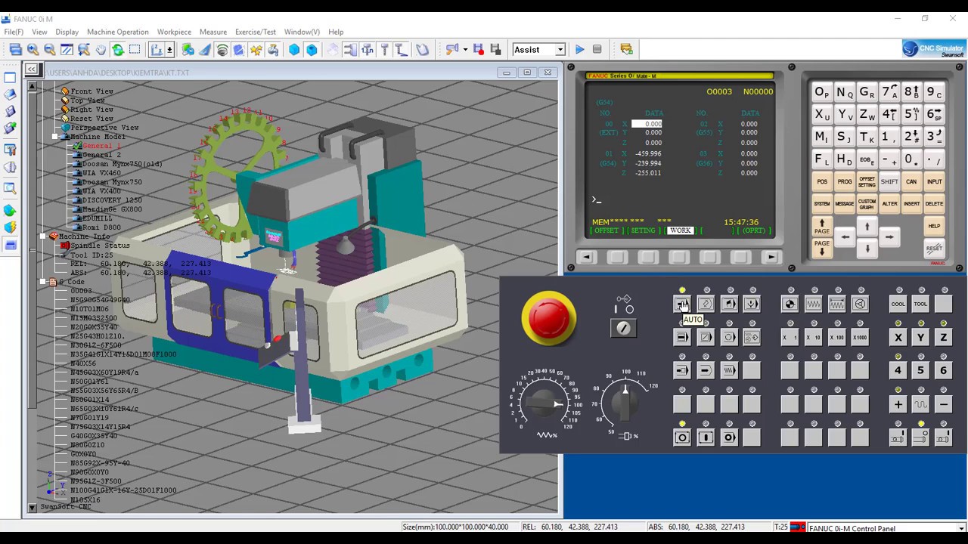Image resolution: width=968 pixels, height=544 pixels.
Task: Open the Measure menu
Action: (213, 32)
